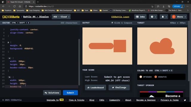Click the footer Twitter bird icon
Screen dimensions: 191x107
[185, 100]
